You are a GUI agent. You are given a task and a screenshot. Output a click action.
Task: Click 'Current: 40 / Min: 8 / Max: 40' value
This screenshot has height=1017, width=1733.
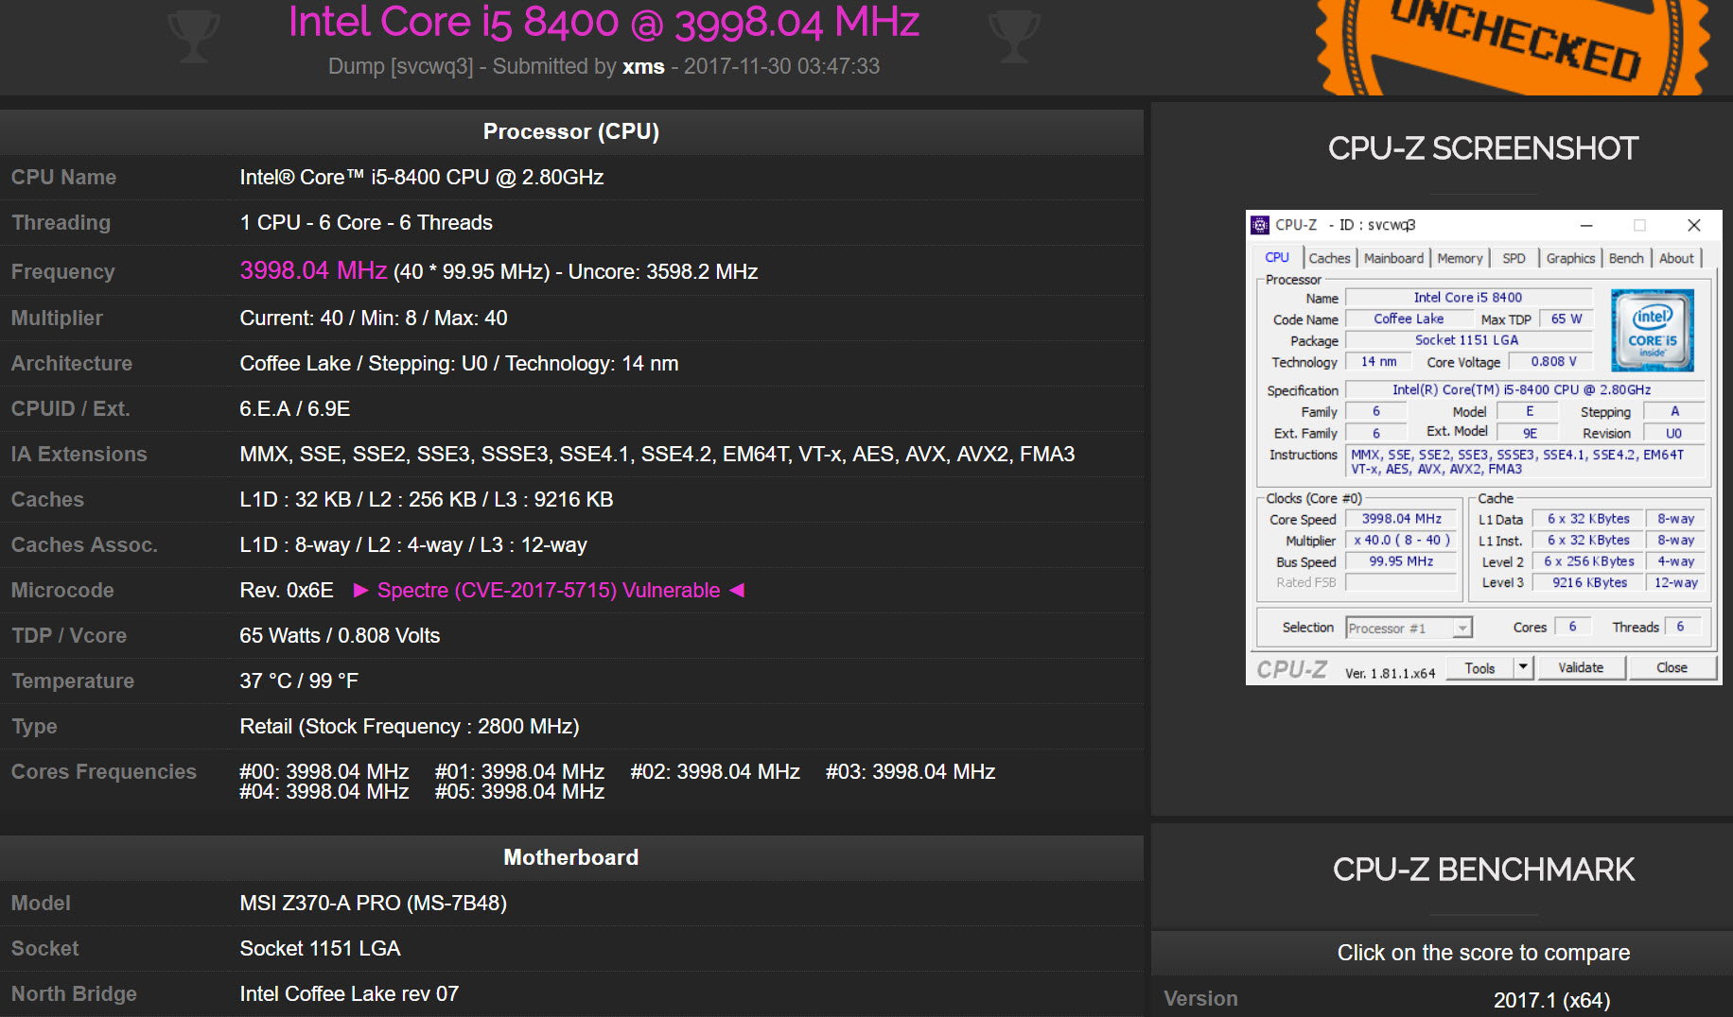click(374, 319)
